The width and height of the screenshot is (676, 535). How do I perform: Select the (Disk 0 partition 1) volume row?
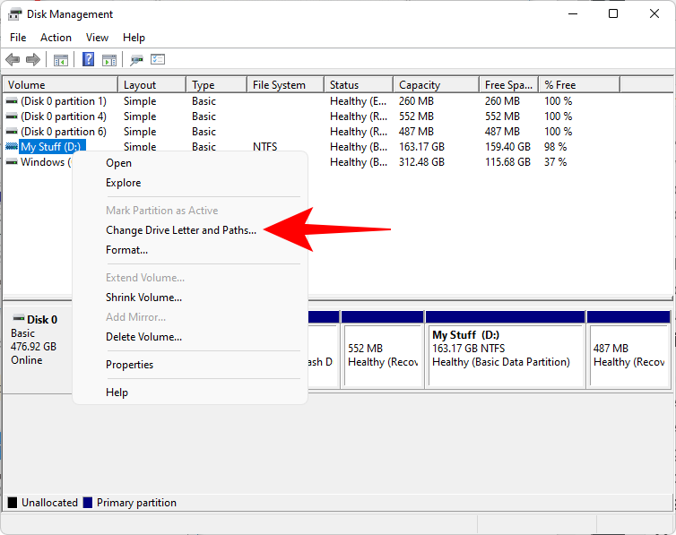pyautogui.click(x=63, y=101)
